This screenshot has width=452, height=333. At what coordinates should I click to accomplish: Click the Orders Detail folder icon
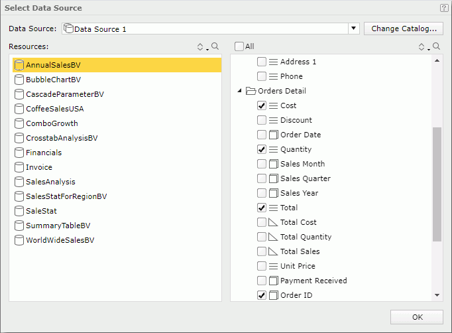point(251,91)
